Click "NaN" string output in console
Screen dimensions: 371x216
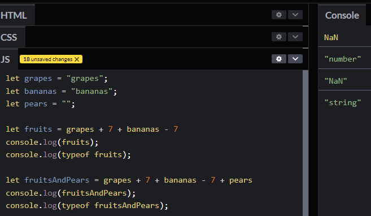335,81
